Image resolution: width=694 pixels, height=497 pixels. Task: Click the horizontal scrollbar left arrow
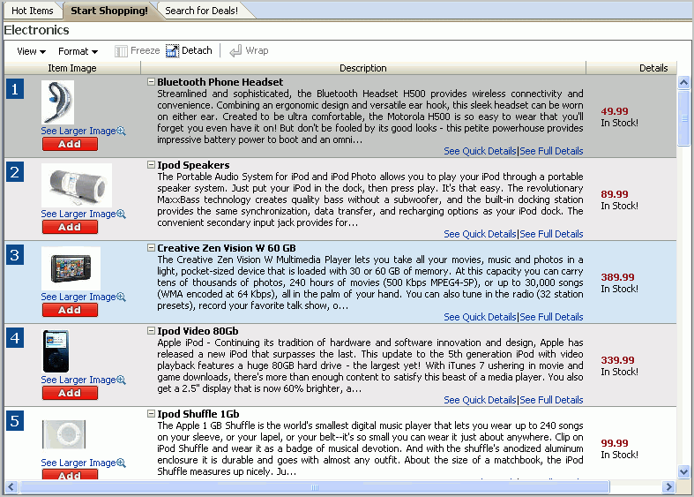point(11,487)
